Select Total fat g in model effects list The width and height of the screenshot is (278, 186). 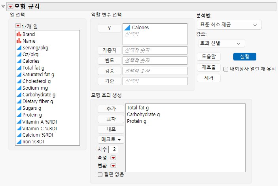click(x=138, y=108)
